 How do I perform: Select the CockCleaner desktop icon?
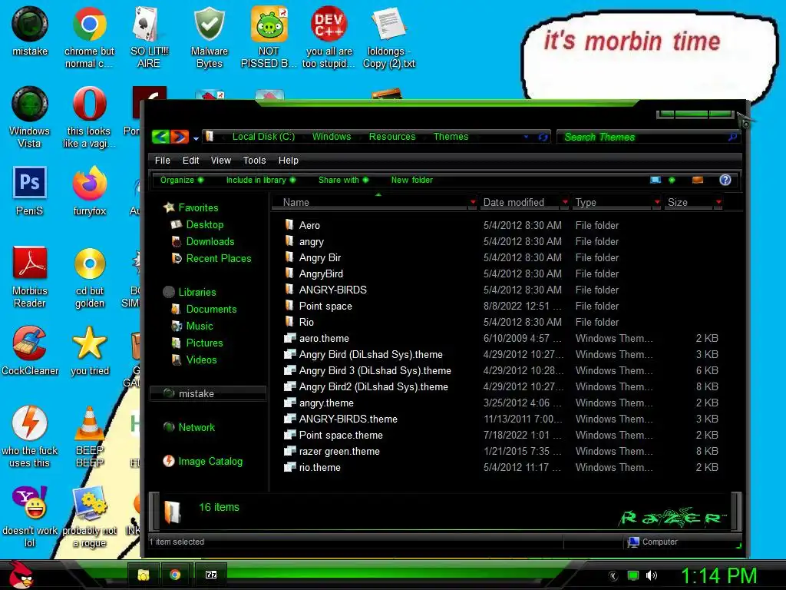tap(30, 350)
